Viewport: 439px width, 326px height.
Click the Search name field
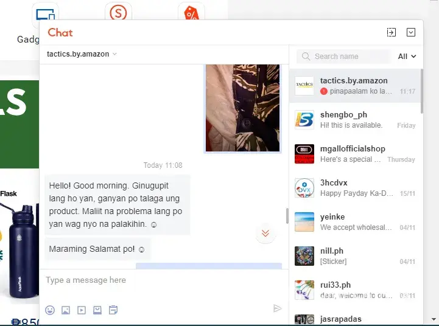click(345, 57)
